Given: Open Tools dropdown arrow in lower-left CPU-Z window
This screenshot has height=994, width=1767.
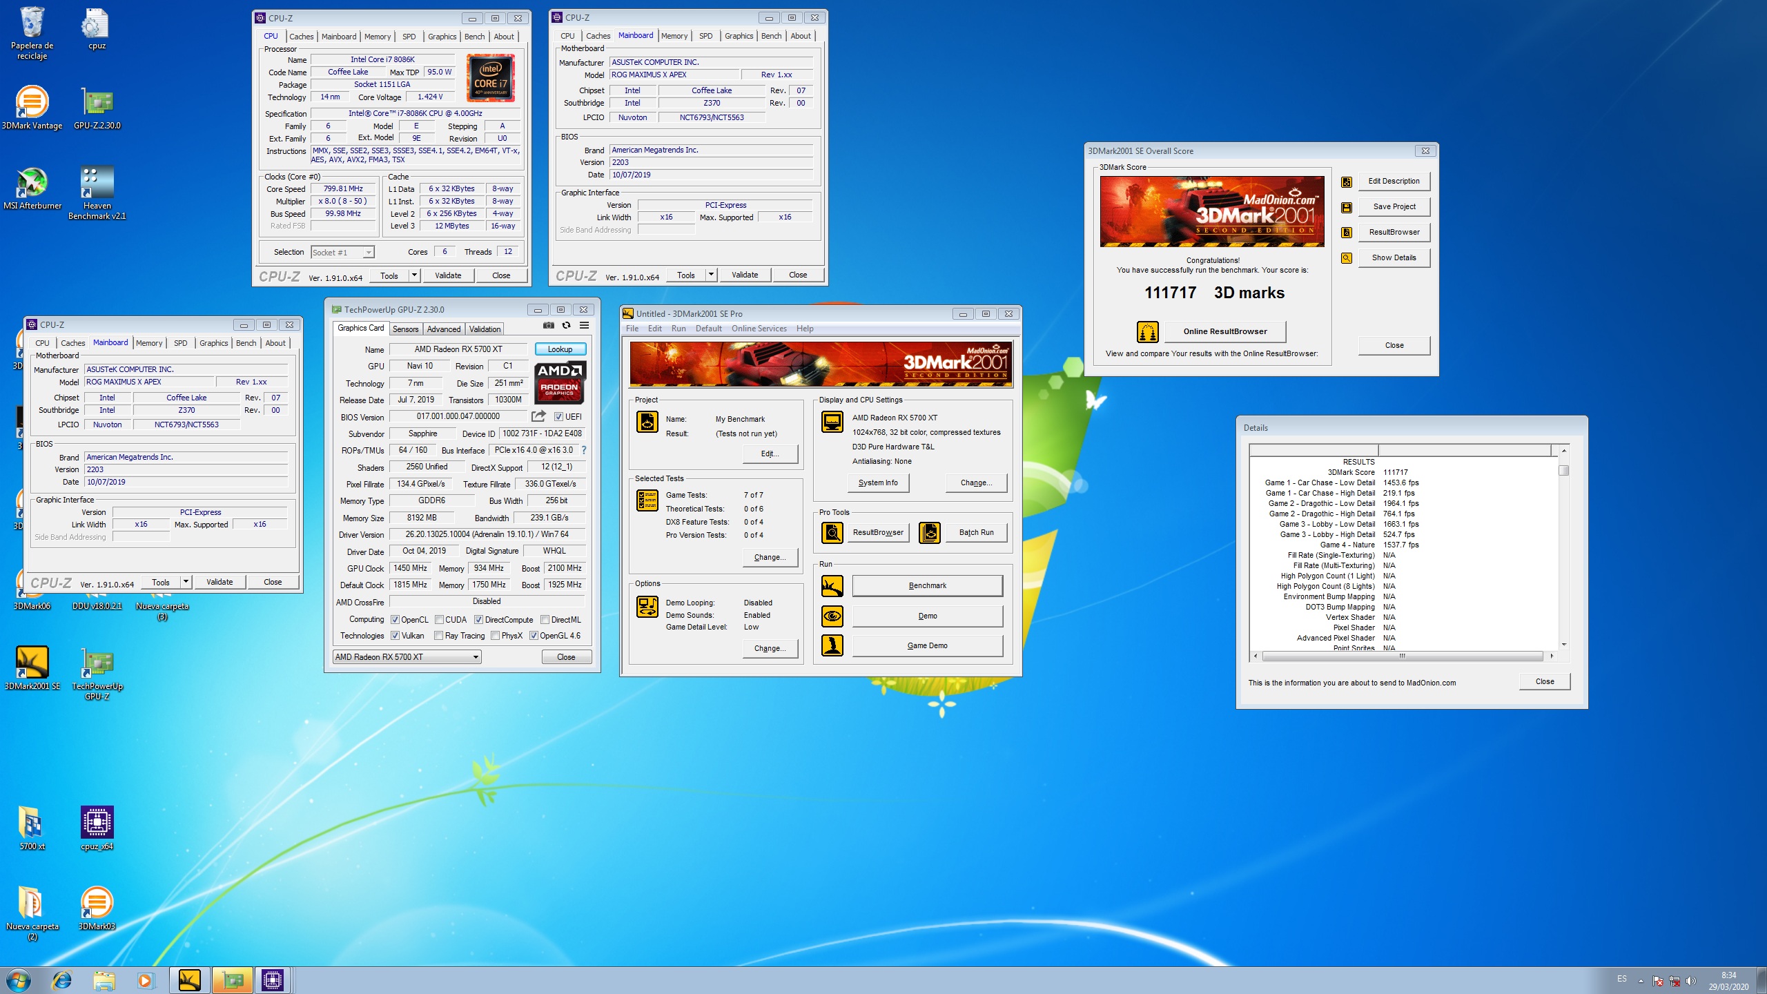Looking at the screenshot, I should tap(186, 582).
